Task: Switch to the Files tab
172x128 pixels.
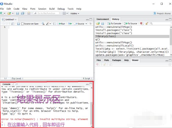Action: [98, 60]
